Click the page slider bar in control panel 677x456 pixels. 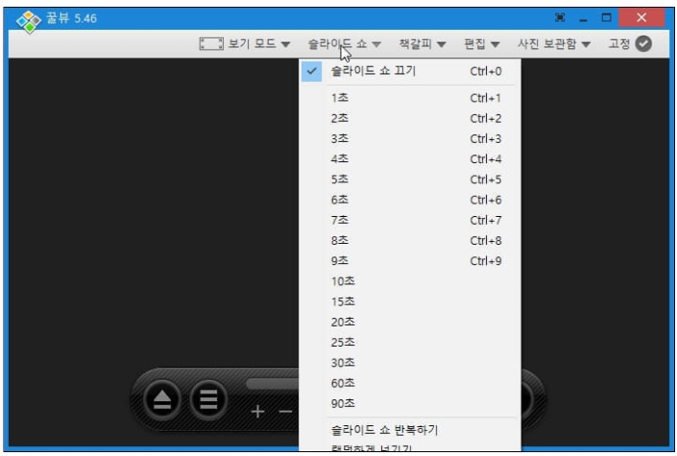click(x=272, y=383)
